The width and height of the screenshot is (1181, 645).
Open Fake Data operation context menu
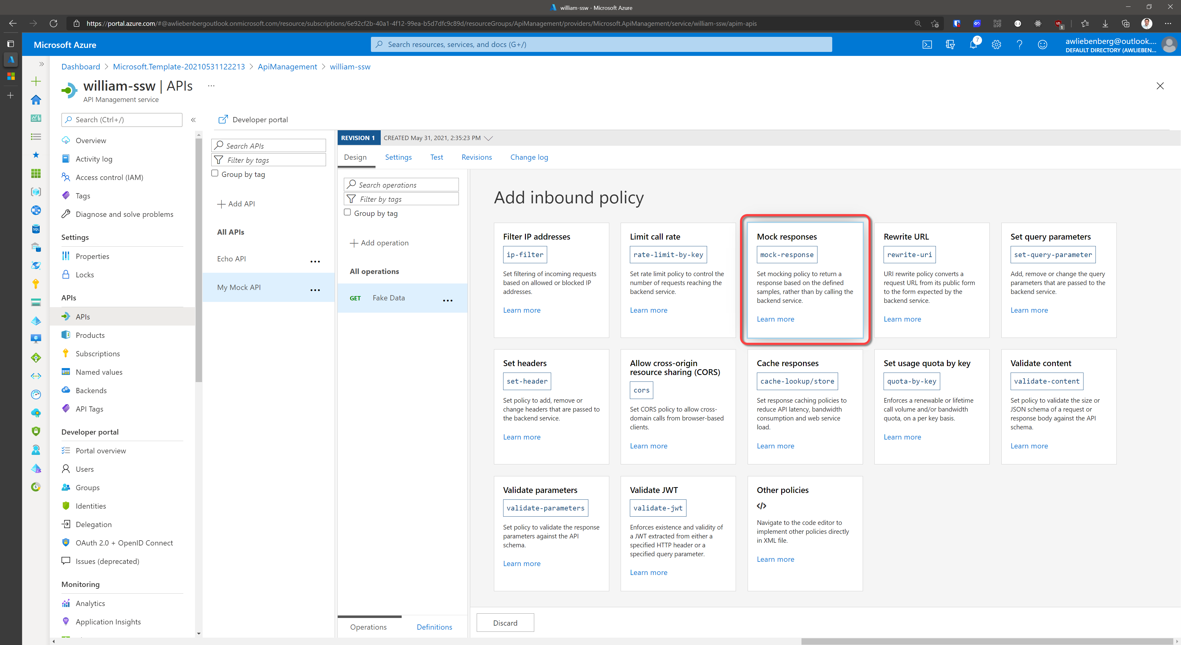447,301
